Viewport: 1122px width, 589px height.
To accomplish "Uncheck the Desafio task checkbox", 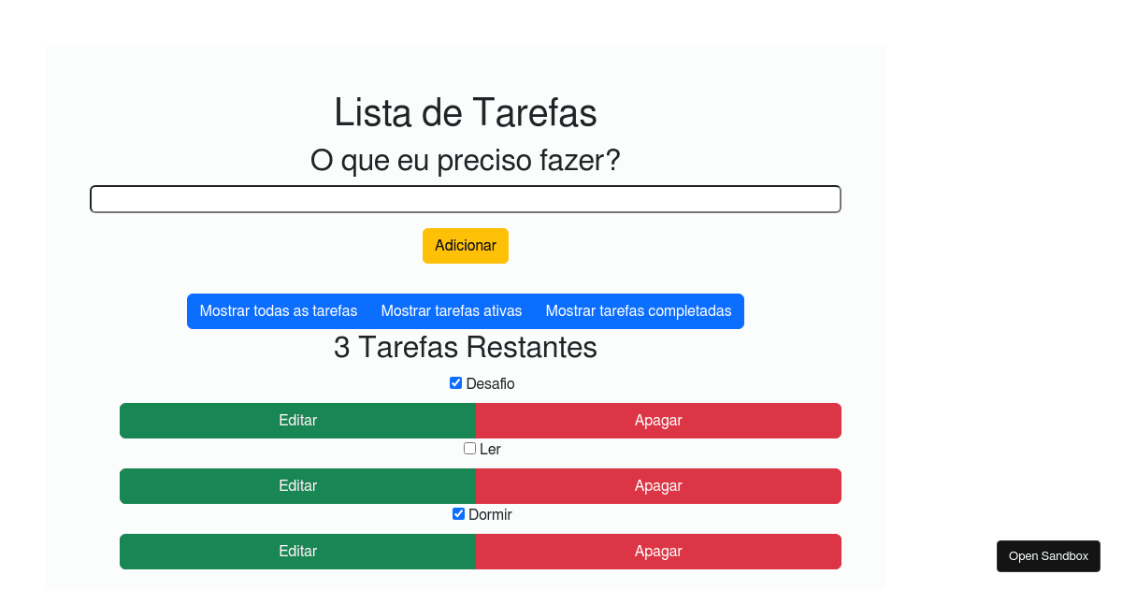I will (x=455, y=382).
